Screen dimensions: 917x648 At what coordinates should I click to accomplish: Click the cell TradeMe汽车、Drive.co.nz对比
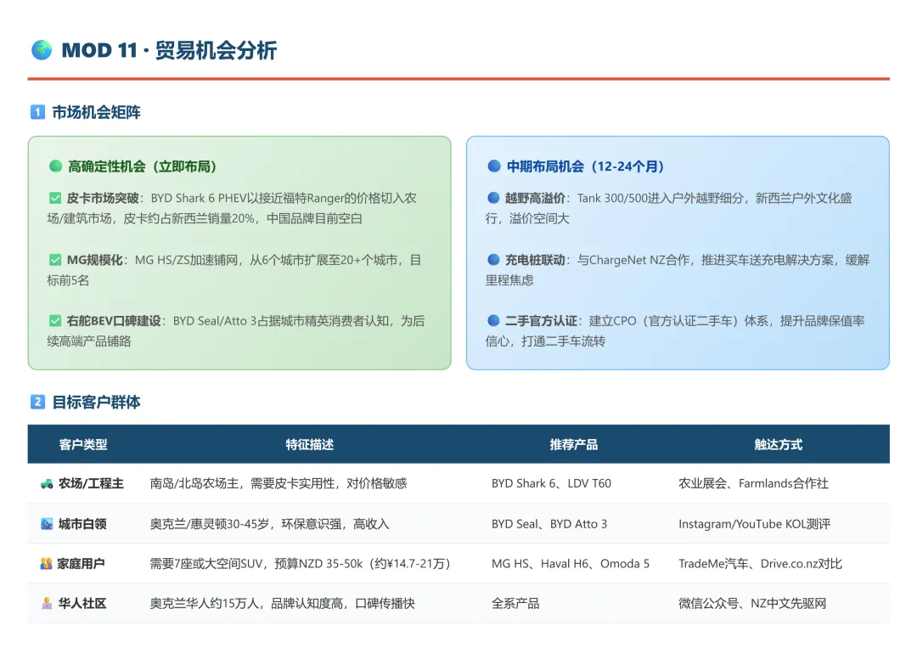(x=760, y=564)
